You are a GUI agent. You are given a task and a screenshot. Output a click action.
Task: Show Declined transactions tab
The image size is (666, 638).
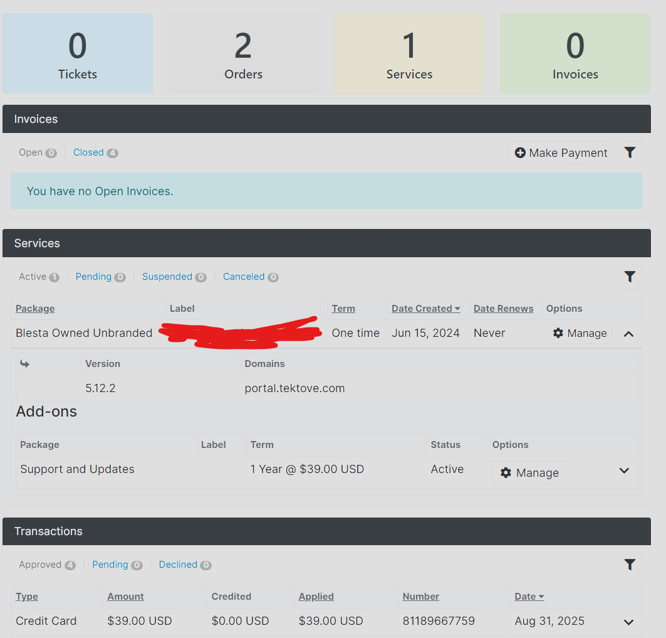pos(178,565)
